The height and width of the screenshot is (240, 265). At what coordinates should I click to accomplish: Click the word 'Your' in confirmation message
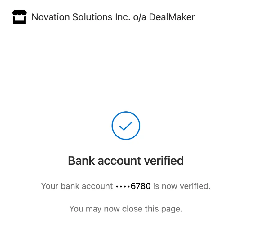[x=50, y=186]
